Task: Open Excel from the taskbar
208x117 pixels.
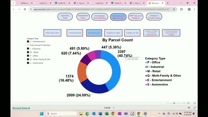Action: point(107,113)
